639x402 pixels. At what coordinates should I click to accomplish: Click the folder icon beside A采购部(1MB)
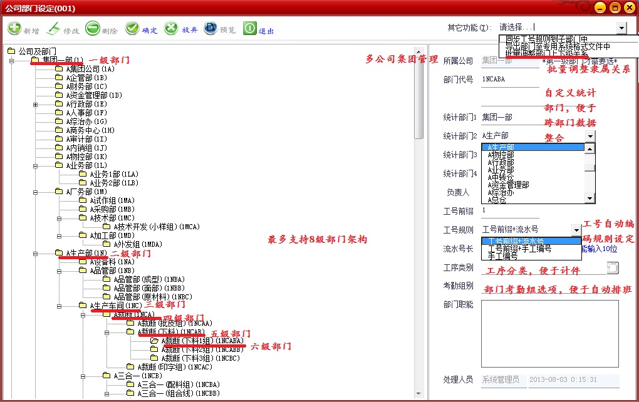(x=83, y=209)
